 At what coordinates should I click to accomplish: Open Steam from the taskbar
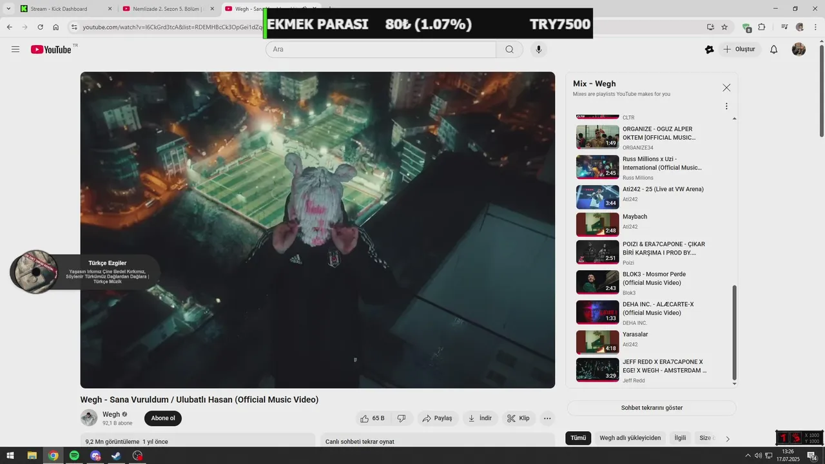pos(117,456)
